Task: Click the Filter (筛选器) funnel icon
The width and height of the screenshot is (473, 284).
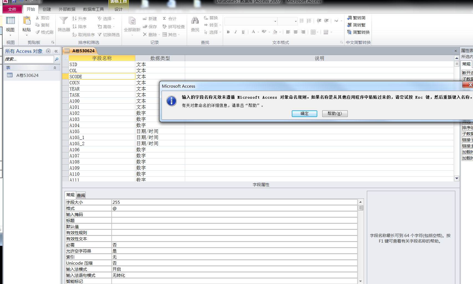Action: 64,21
